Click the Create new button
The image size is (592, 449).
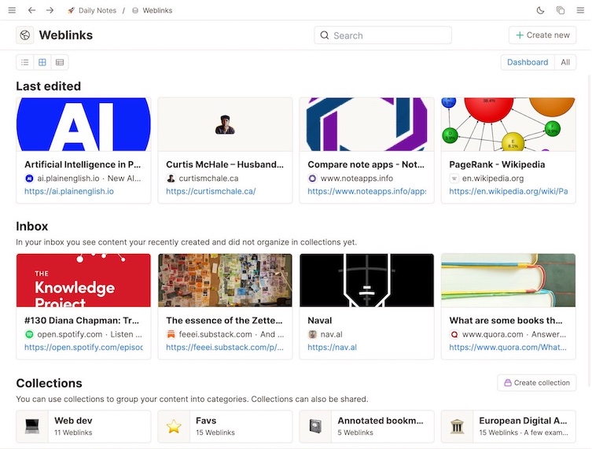coord(542,35)
